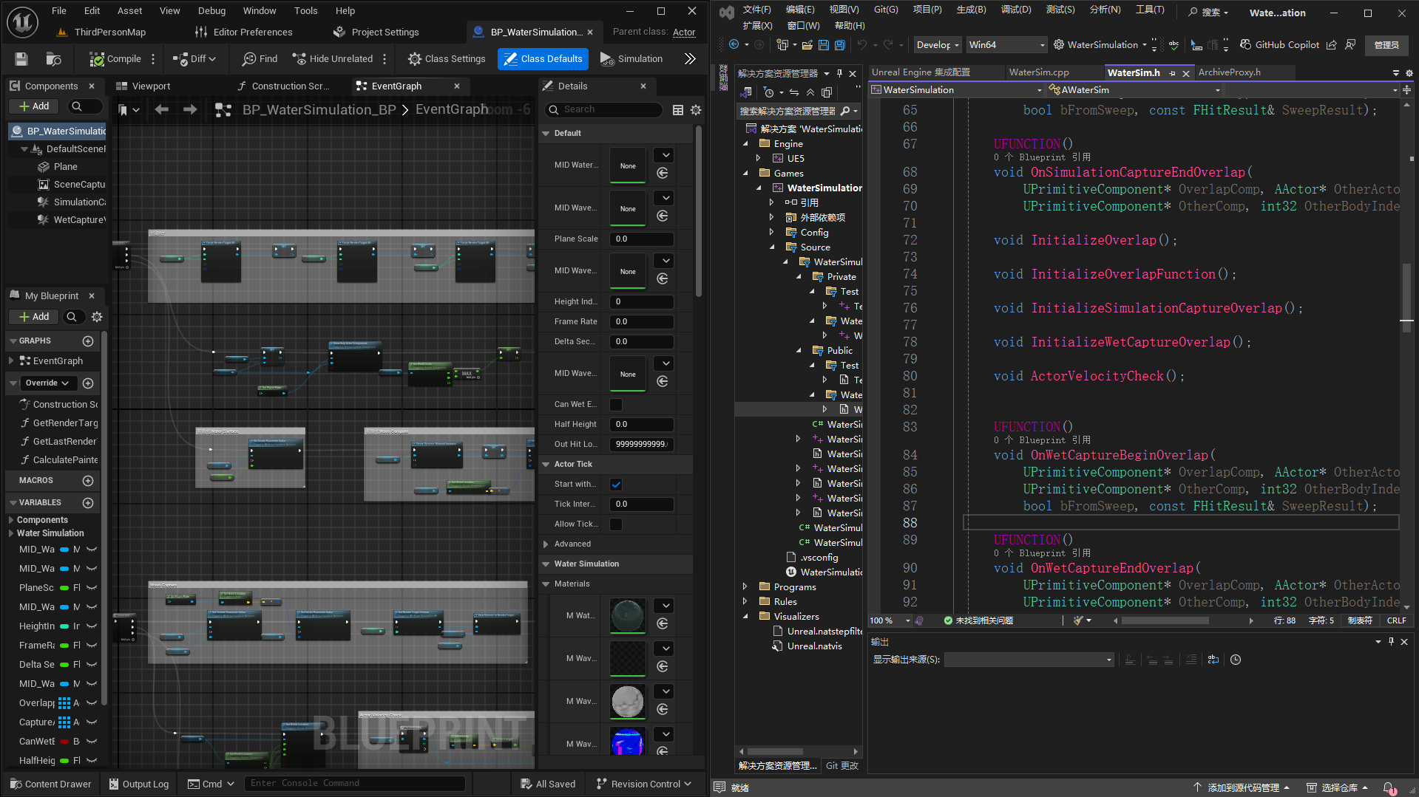Expand the Programs folder in Solution Explorer
This screenshot has width=1419, height=797.
[745, 587]
